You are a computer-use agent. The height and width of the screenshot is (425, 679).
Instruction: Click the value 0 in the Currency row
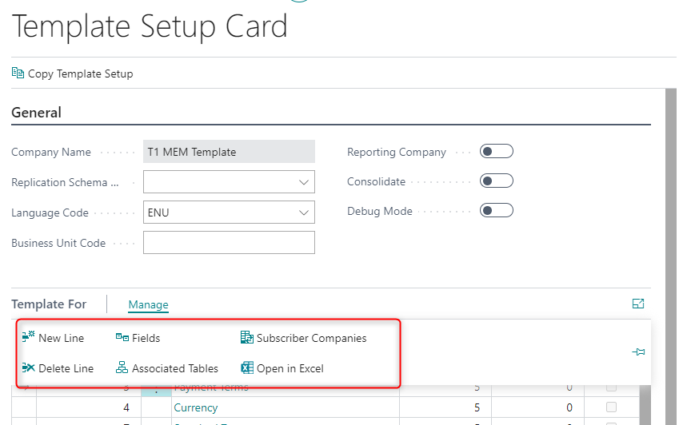coord(569,407)
